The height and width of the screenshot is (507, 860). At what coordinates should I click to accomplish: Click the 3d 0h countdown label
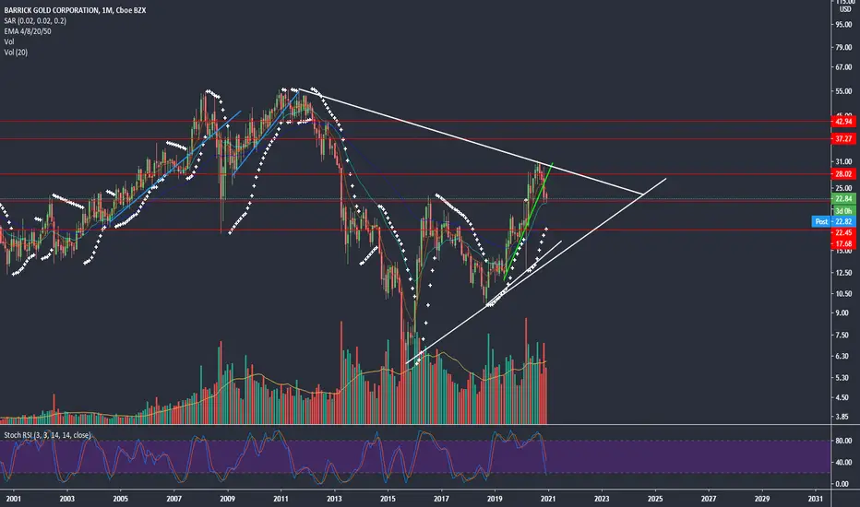tap(843, 210)
